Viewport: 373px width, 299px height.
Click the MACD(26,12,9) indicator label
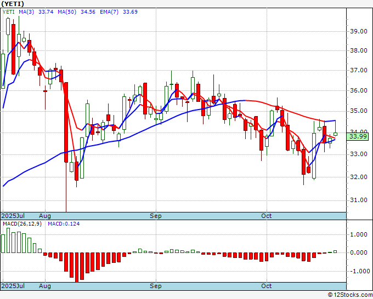pyautogui.click(x=22, y=224)
